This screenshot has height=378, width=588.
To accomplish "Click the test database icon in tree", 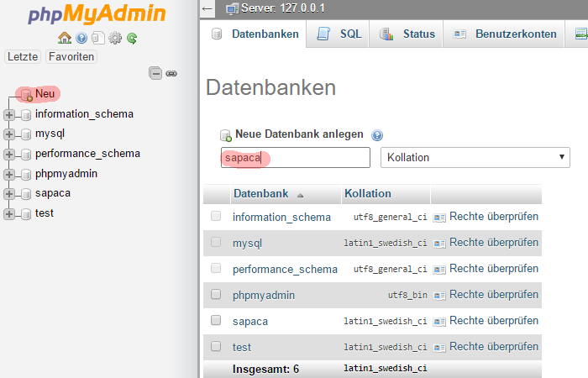I will point(26,214).
